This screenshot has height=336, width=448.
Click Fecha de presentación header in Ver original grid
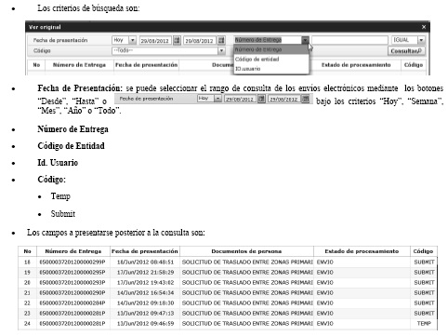click(147, 65)
